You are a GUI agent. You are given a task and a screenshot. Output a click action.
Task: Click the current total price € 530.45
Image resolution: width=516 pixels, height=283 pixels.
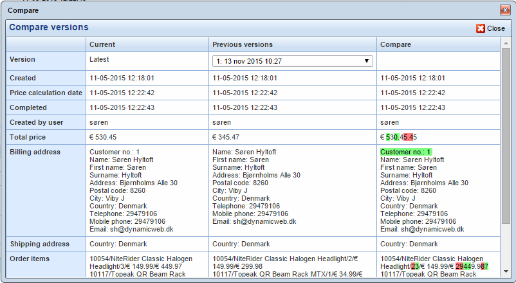click(103, 137)
